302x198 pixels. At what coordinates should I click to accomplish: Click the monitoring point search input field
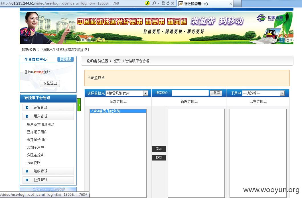190,93
